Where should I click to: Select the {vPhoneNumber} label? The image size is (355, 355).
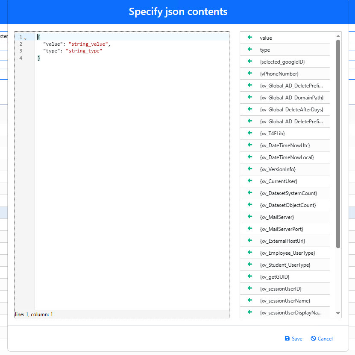279,74
